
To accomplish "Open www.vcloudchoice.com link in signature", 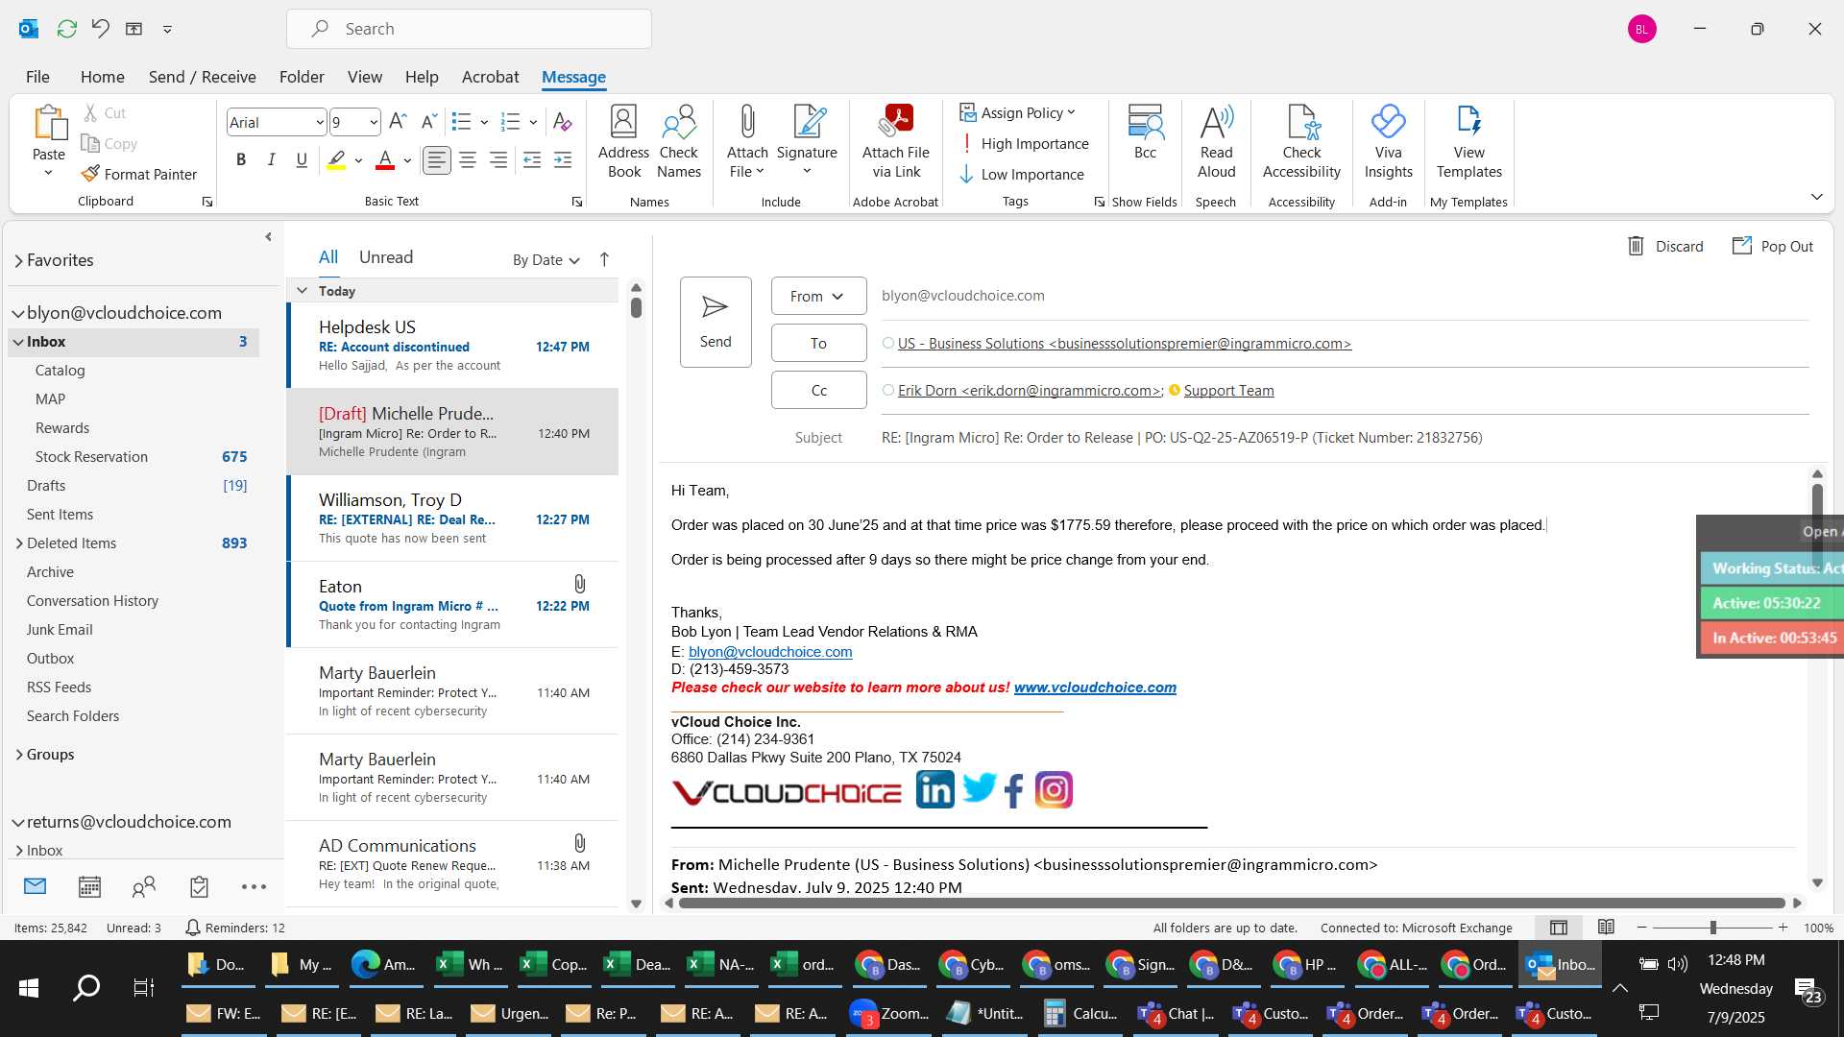I will click(1095, 687).
